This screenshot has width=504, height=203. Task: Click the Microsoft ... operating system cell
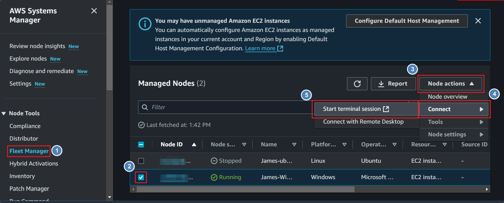point(377,177)
